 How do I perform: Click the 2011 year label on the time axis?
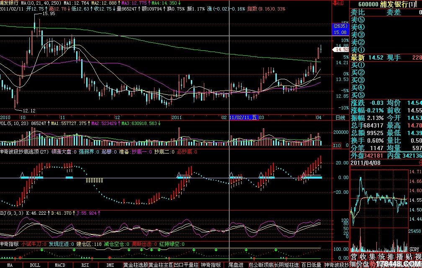click(x=177, y=117)
